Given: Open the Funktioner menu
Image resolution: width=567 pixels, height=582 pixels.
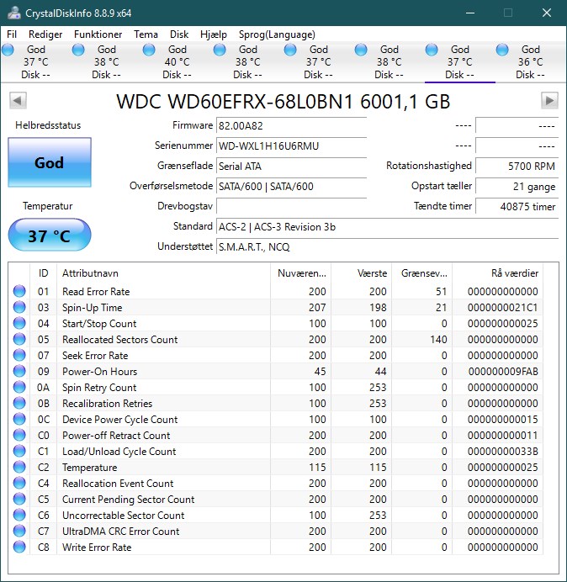Looking at the screenshot, I should (x=98, y=34).
